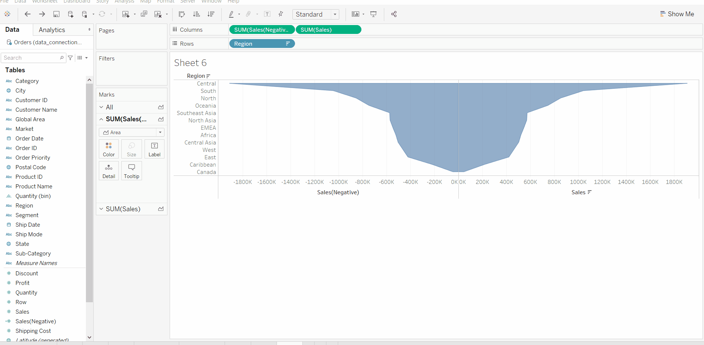The image size is (704, 345).
Task: Click the sort icon beside the Region header
Action: coord(208,76)
